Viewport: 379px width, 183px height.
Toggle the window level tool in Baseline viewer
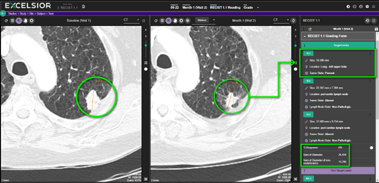(x=31, y=21)
